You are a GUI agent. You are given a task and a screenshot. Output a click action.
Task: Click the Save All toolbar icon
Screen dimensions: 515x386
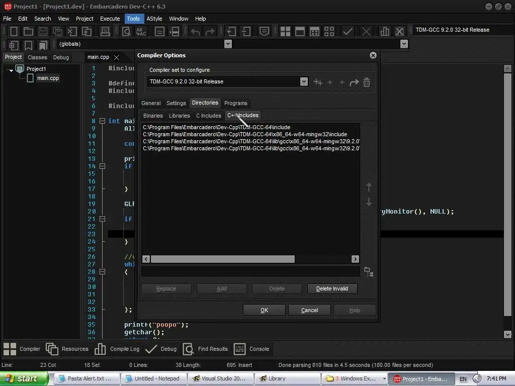pyautogui.click(x=57, y=32)
